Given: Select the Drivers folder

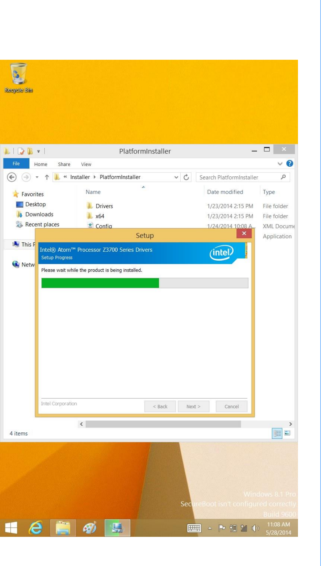Looking at the screenshot, I should pyautogui.click(x=104, y=206).
